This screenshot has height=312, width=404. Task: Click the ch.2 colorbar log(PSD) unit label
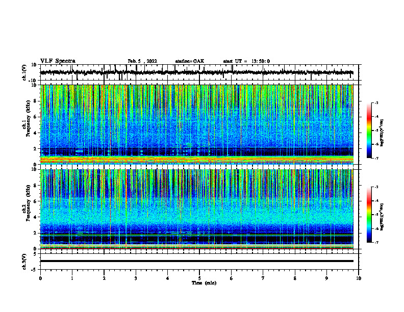coord(382,217)
